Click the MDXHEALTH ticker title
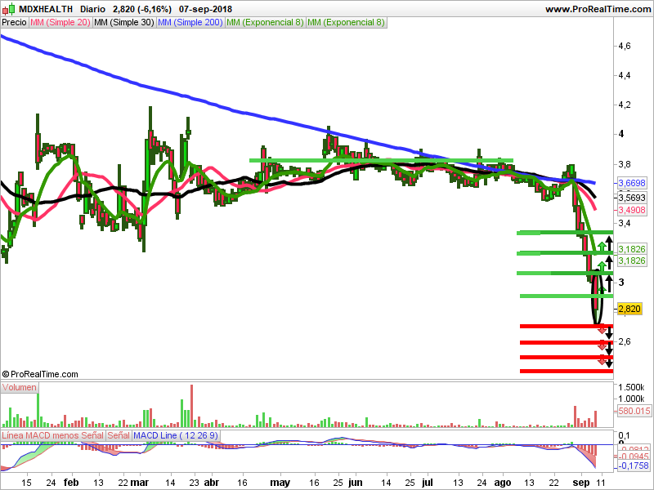This screenshot has width=654, height=490. (46, 9)
